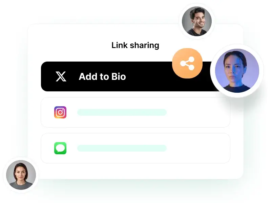Click the Link sharing heading
The width and height of the screenshot is (271, 203).
(135, 45)
